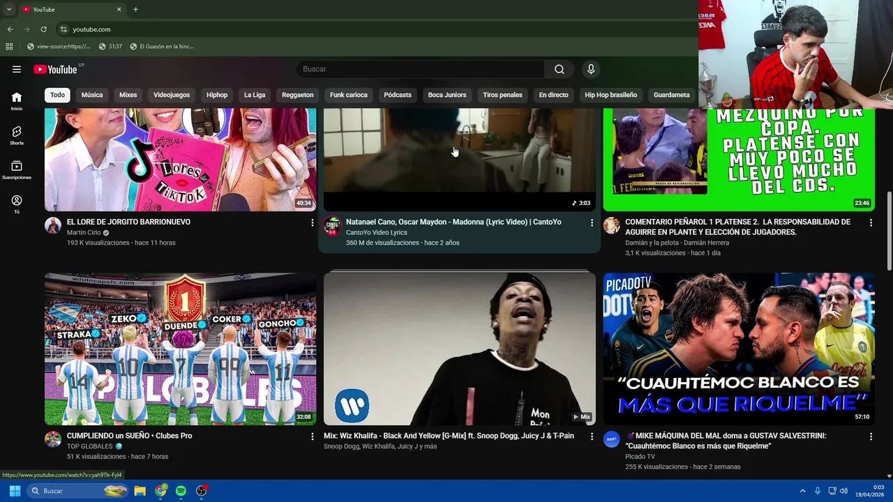The image size is (893, 502).
Task: Open Natanael Cano Madonna Lyric Video title
Action: pyautogui.click(x=453, y=222)
